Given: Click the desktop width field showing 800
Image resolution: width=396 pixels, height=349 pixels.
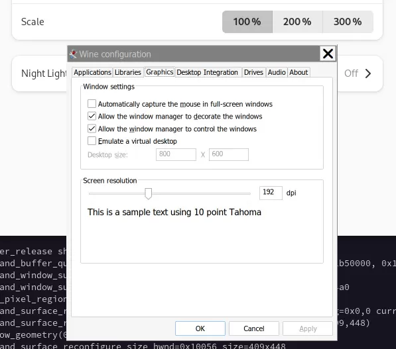Looking at the screenshot, I should click(176, 154).
